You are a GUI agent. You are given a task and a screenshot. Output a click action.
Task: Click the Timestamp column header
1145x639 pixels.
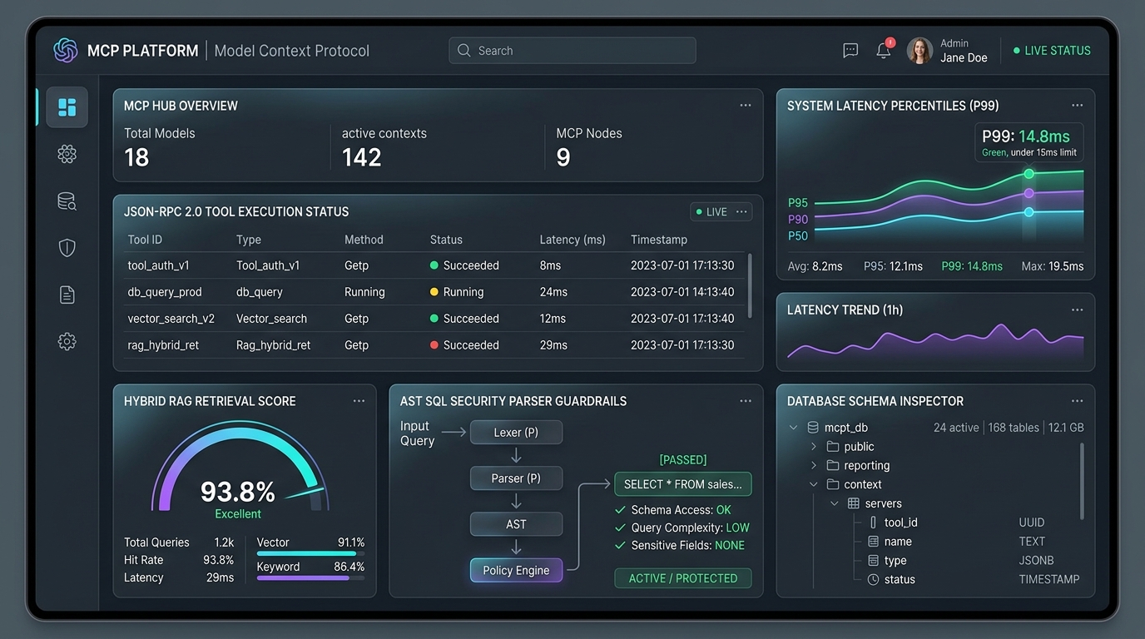[x=659, y=240]
